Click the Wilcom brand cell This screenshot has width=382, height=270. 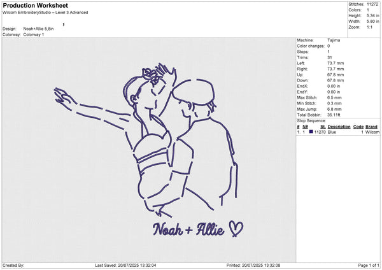click(x=372, y=132)
